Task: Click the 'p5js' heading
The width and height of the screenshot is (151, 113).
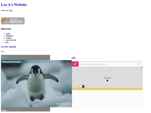Action: 74,58
